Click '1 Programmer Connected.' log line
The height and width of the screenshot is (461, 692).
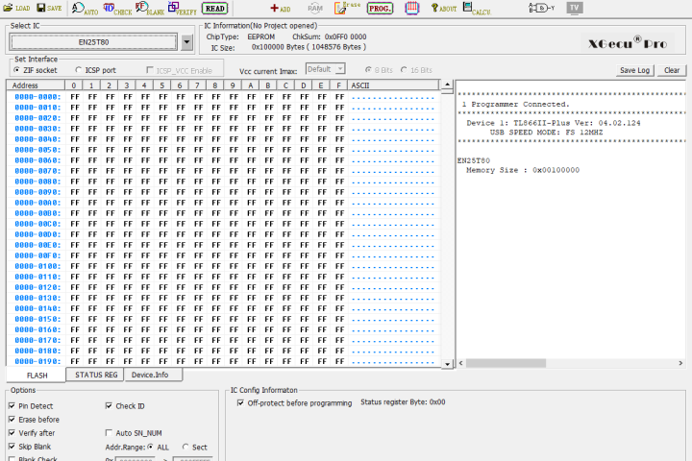coord(515,105)
